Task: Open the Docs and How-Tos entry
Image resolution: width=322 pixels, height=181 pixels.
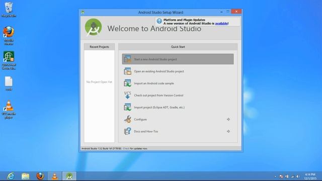Action: pyautogui.click(x=178, y=131)
